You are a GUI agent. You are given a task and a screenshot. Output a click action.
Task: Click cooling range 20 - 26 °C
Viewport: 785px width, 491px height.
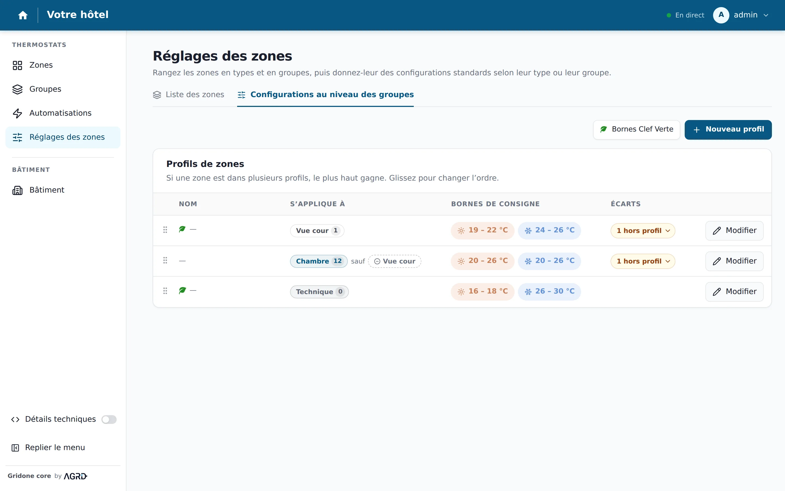[x=549, y=261]
